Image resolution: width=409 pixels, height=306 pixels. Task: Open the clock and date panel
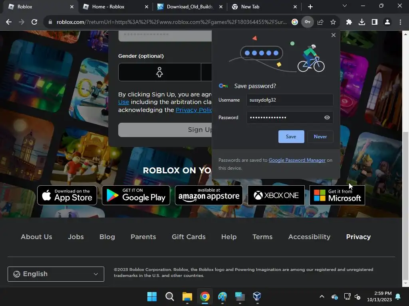coord(379,296)
